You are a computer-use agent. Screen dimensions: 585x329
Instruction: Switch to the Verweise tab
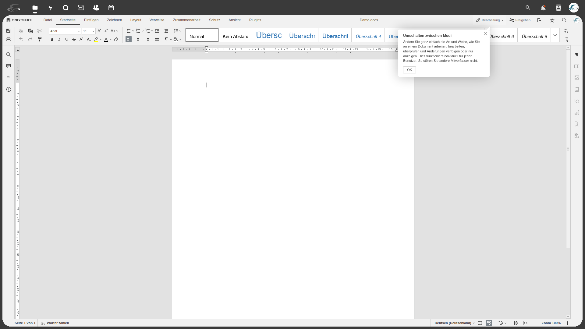click(157, 20)
